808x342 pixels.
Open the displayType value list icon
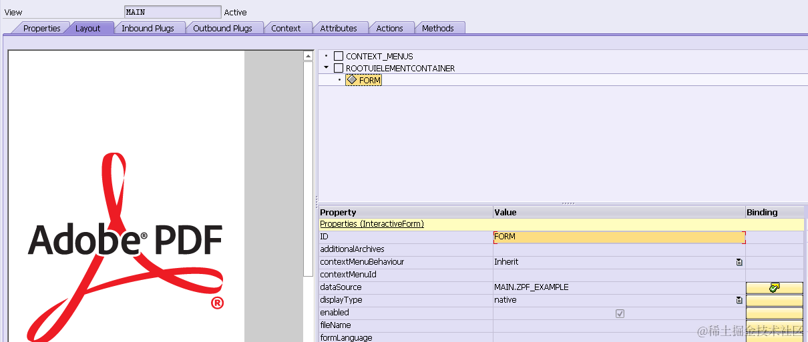(x=739, y=300)
